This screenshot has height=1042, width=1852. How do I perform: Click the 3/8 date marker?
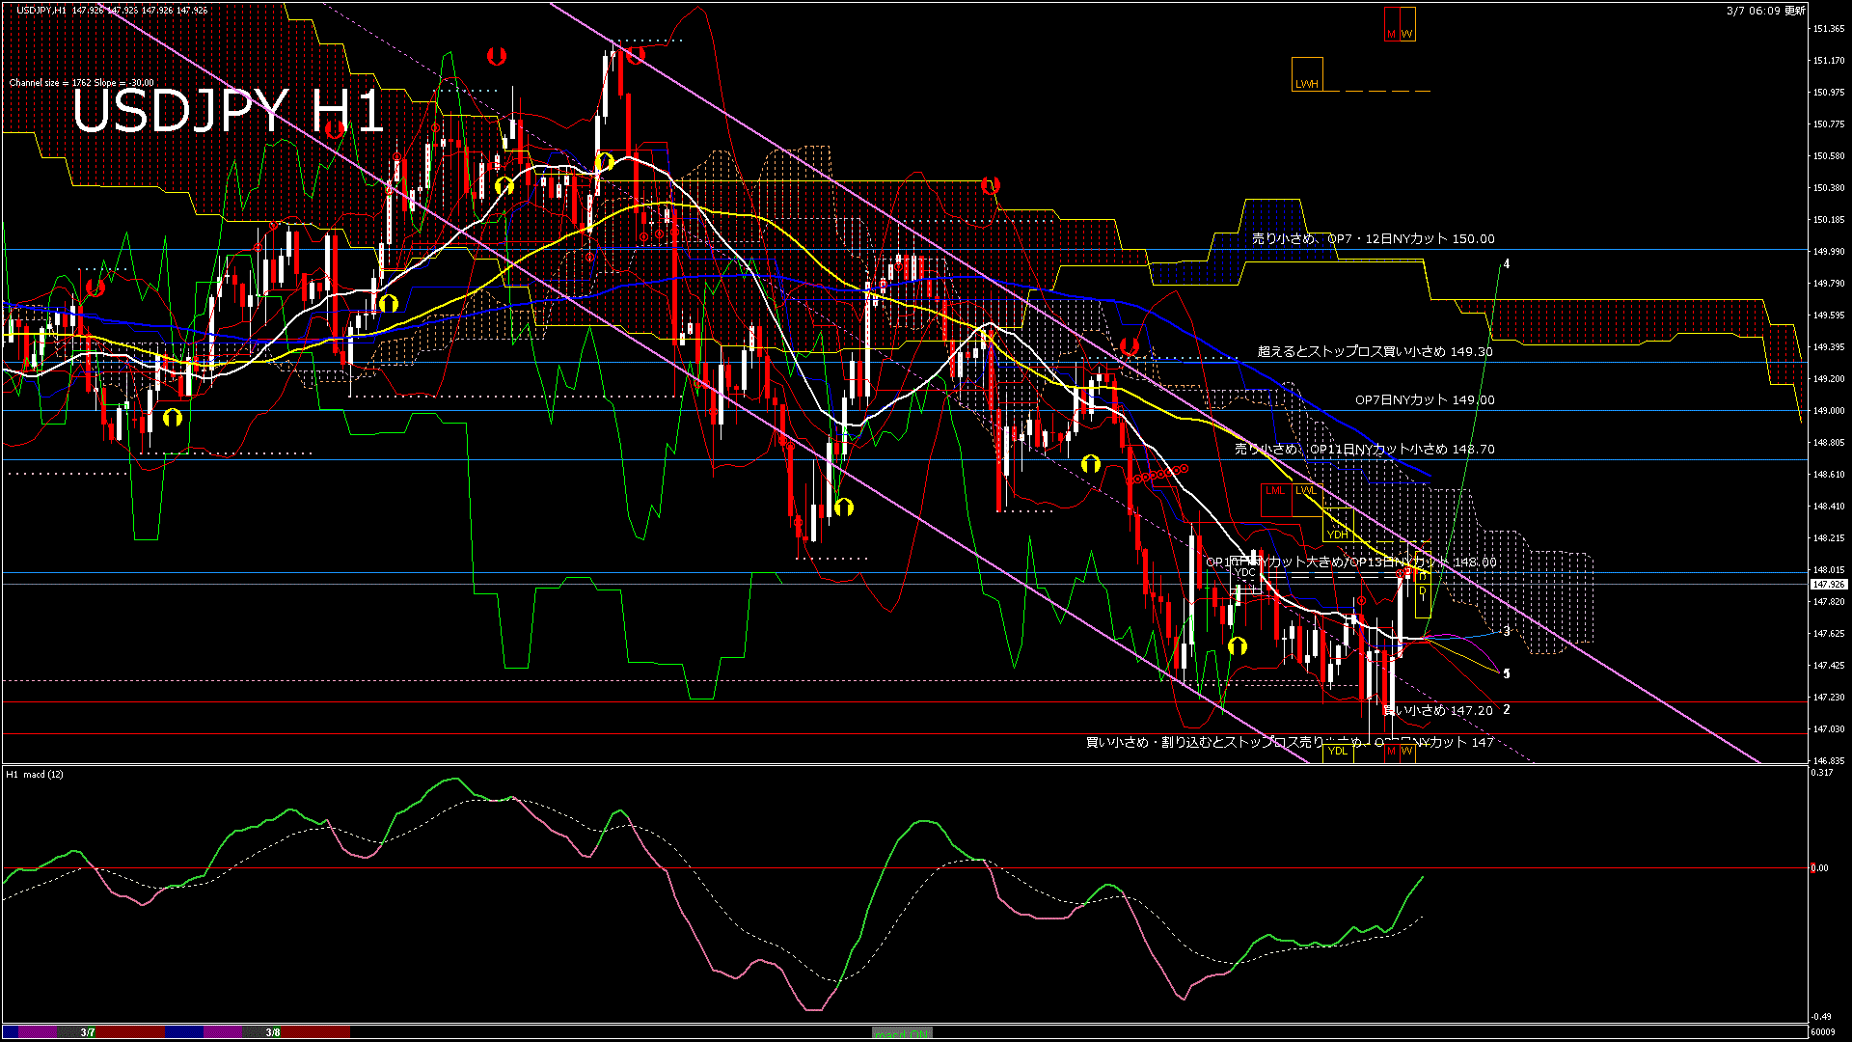click(x=273, y=1032)
